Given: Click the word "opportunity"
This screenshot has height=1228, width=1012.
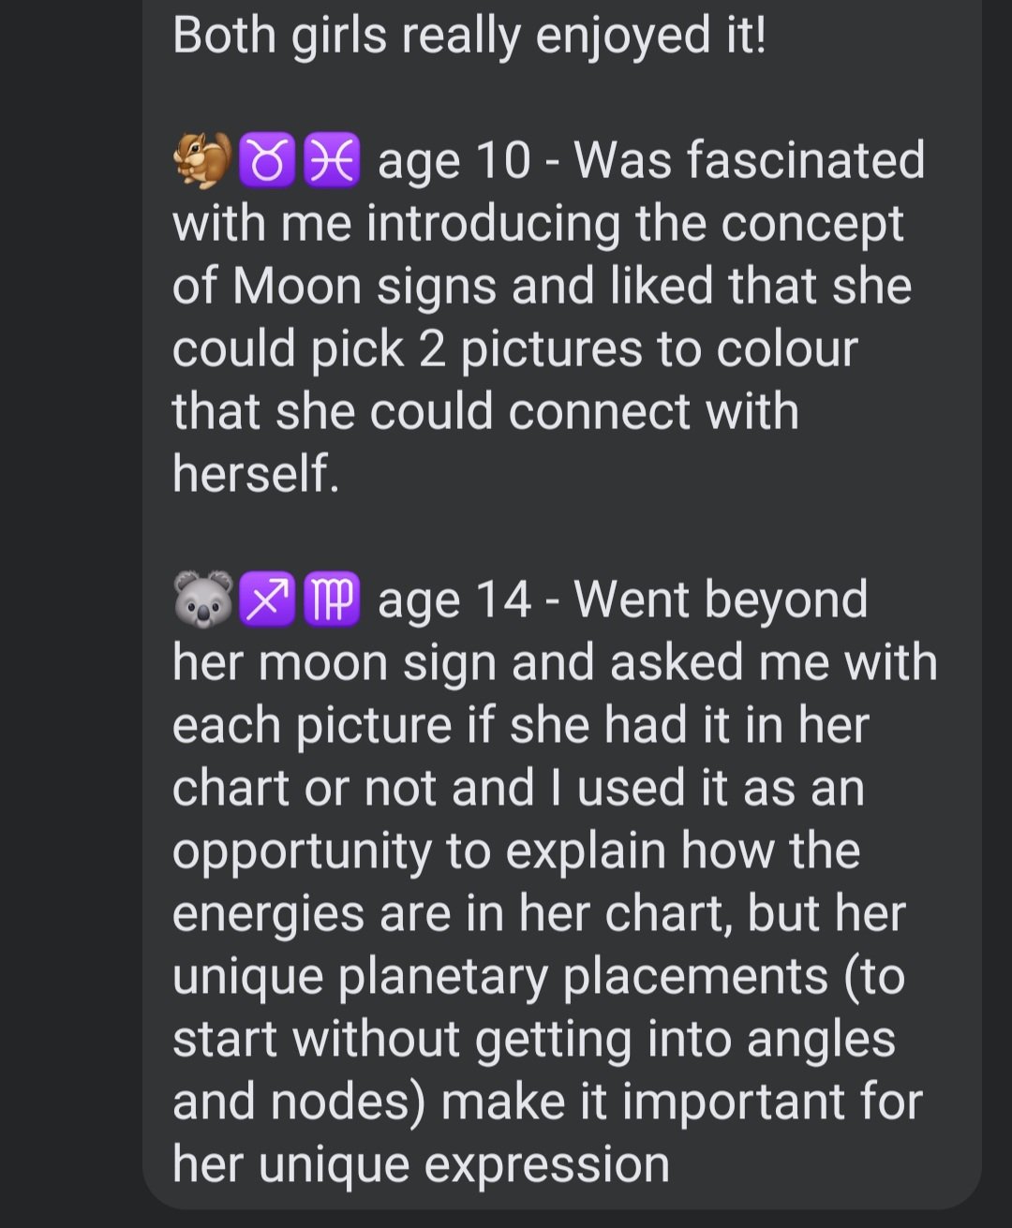Looking at the screenshot, I should point(302,851).
